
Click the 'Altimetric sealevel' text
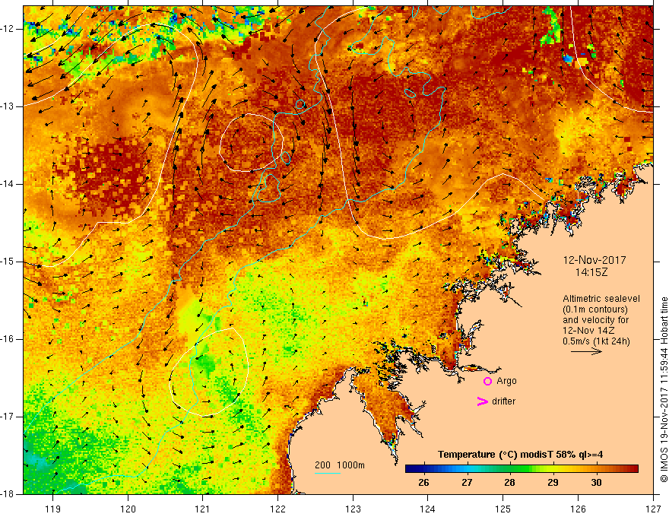coord(601,299)
